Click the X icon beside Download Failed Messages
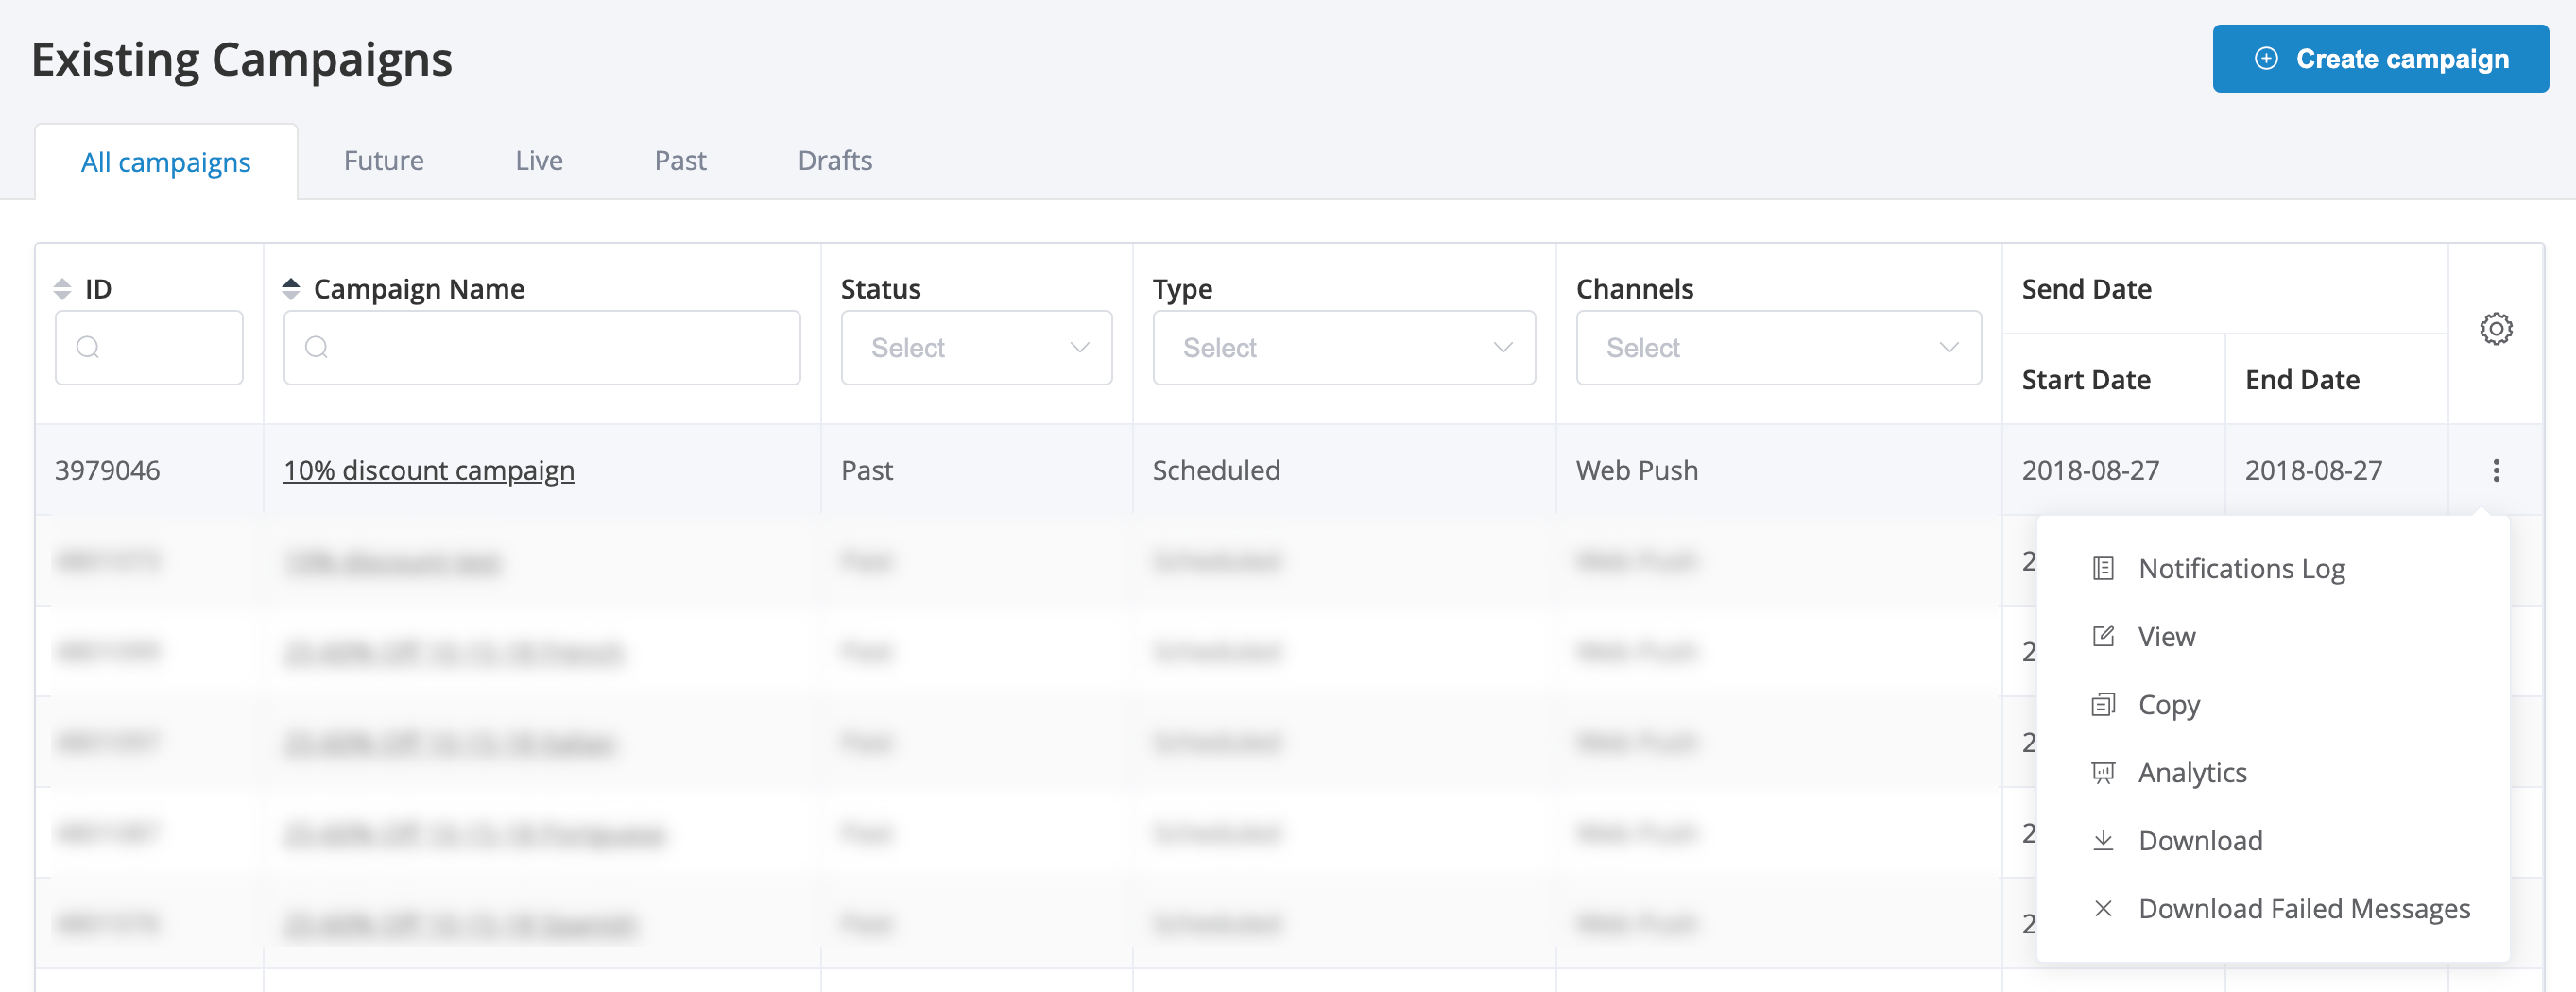2576x992 pixels. tap(2103, 908)
